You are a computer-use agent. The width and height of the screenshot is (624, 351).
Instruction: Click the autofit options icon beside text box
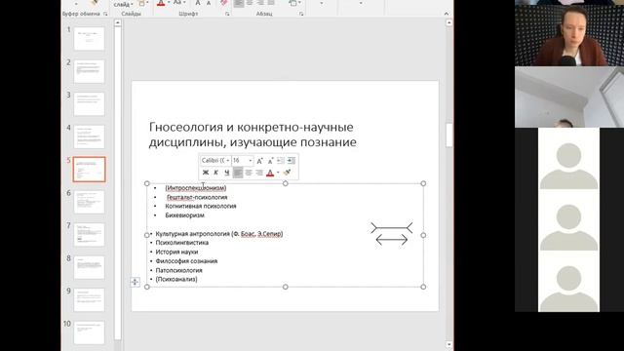pyautogui.click(x=135, y=282)
